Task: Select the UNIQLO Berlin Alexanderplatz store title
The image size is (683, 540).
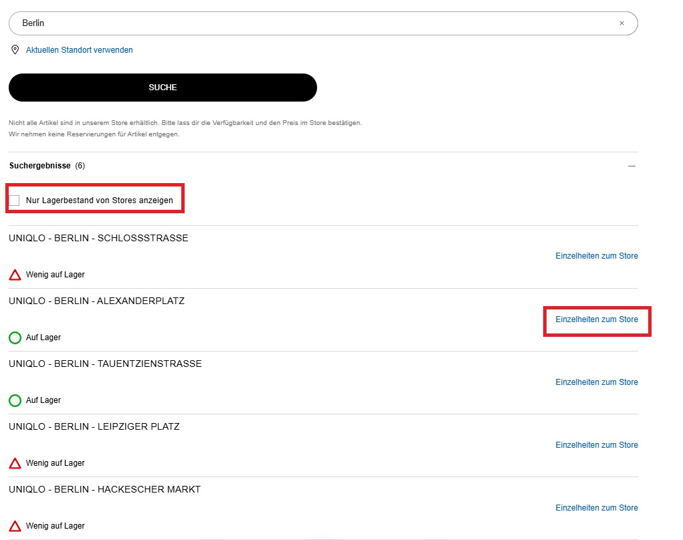Action: (x=96, y=301)
